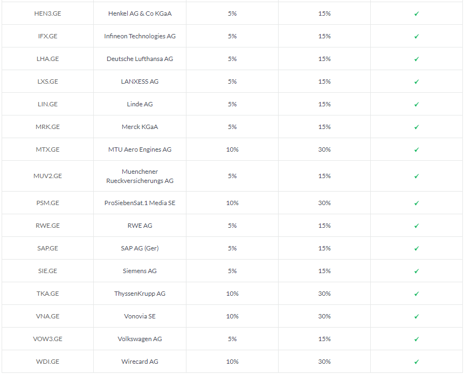Click the green checkmark in VOW3.GE row
464x374 pixels.
(x=417, y=339)
